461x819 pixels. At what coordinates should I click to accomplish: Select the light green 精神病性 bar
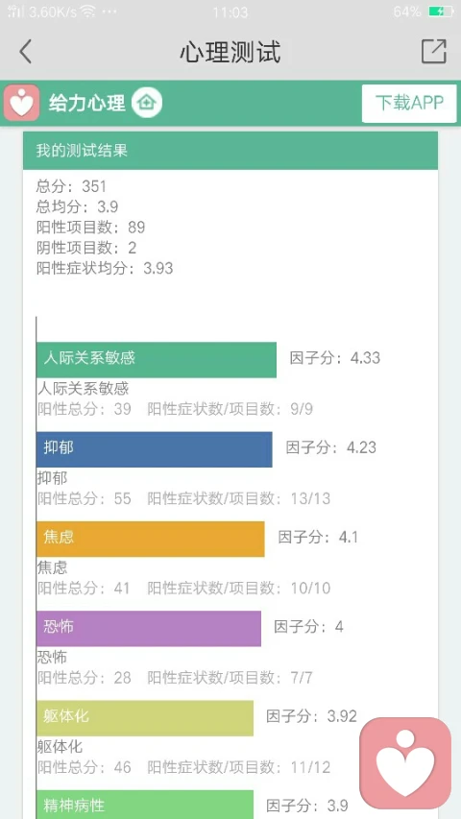[145, 805]
